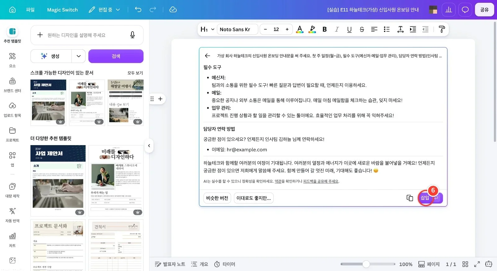497x271 pixels.
Task: Increase font size with plus
Action: [287, 29]
